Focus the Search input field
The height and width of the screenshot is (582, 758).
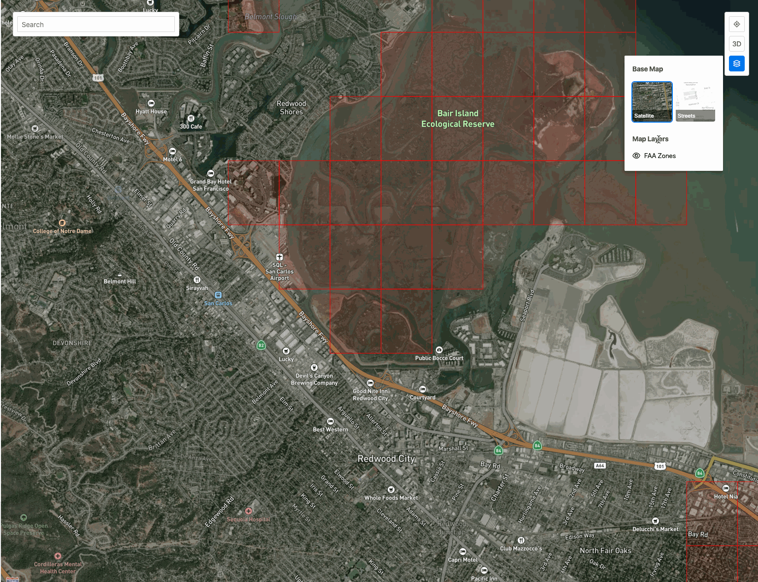point(96,25)
